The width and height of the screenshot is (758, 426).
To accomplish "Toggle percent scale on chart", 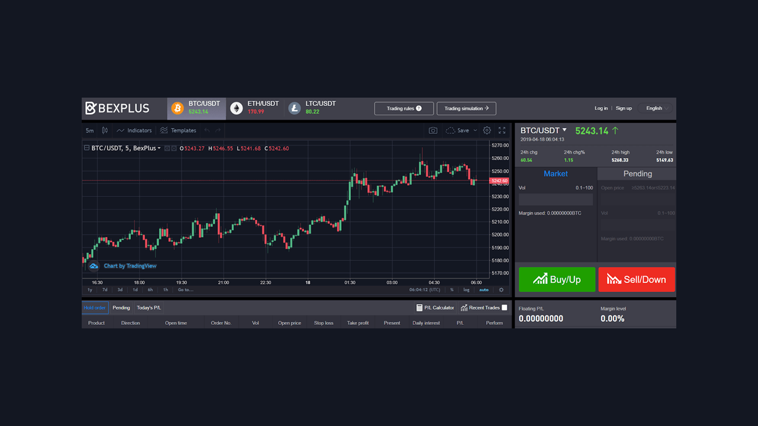I will click(x=452, y=290).
